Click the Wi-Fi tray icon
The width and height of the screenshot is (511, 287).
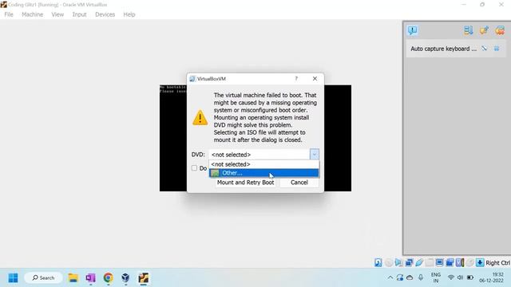click(451, 277)
